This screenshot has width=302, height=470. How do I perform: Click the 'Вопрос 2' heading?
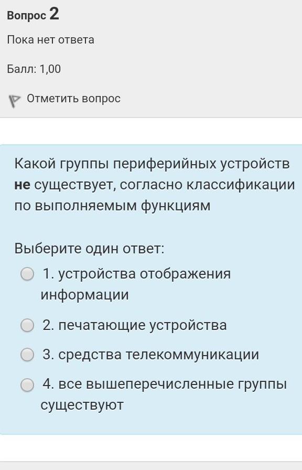click(33, 14)
